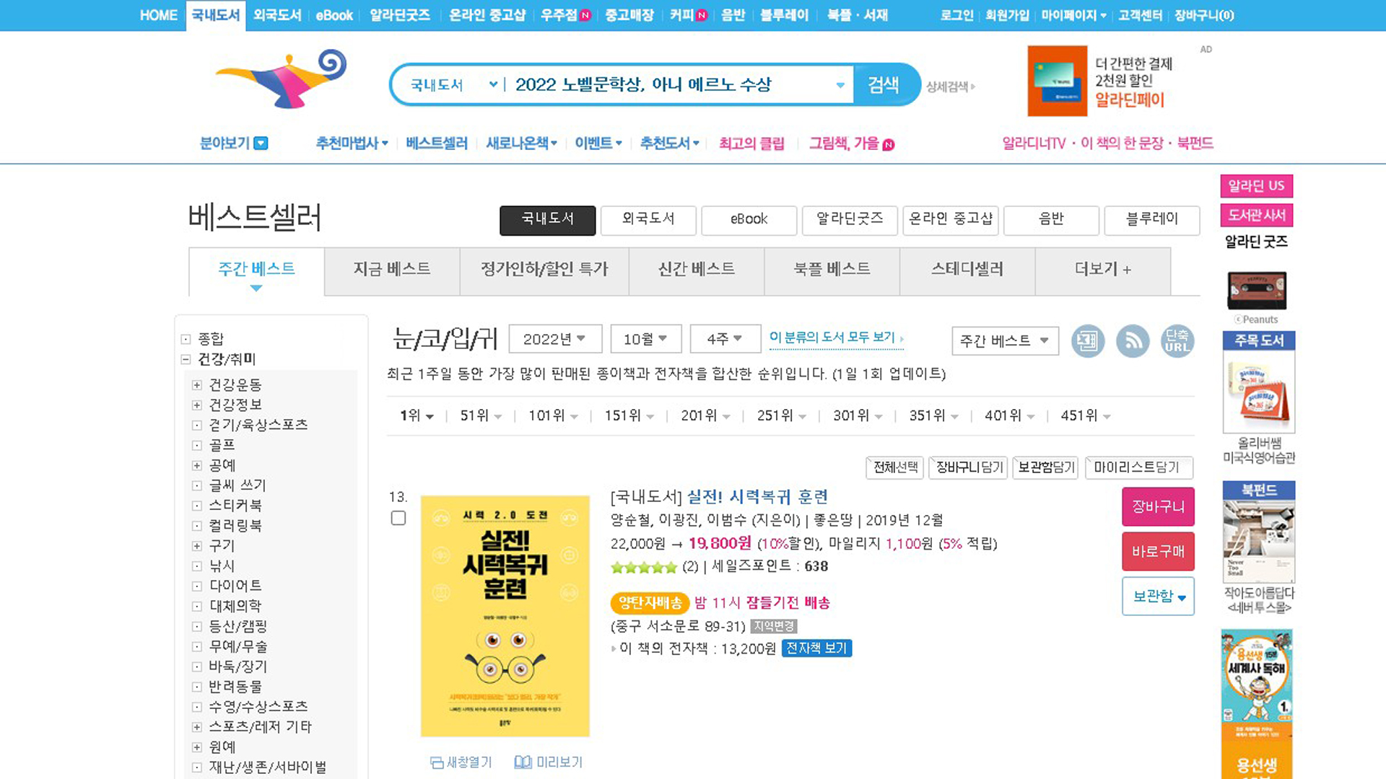Open the 10월 month dropdown
This screenshot has height=779, width=1386.
[x=645, y=339]
